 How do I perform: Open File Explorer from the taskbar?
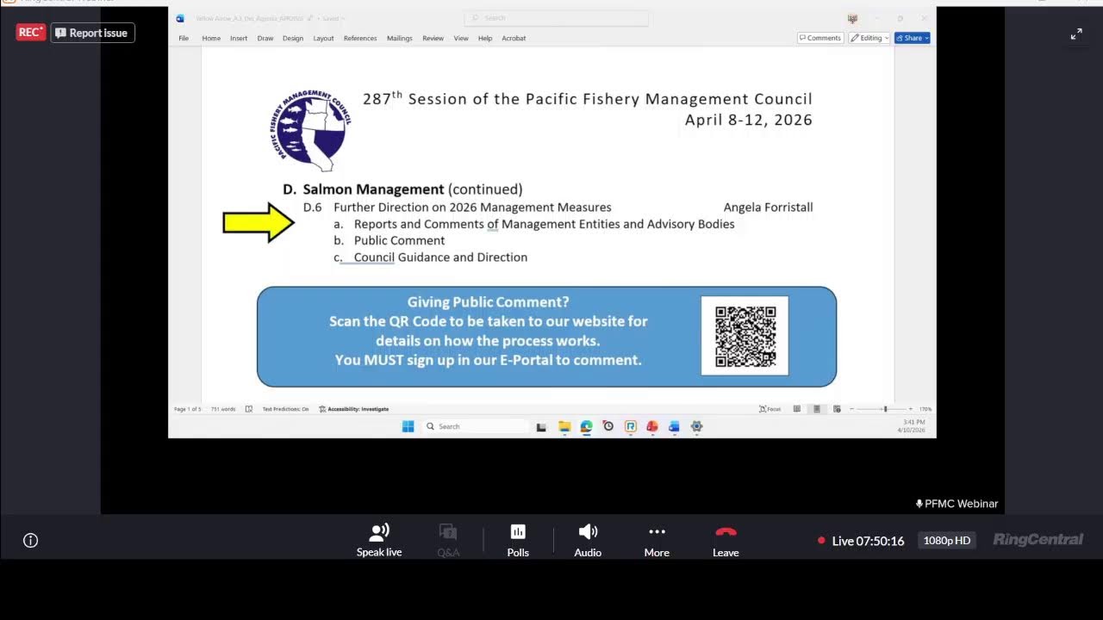coord(564,426)
